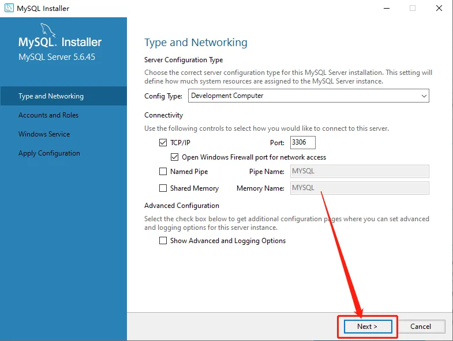The width and height of the screenshot is (453, 341).
Task: Check Show Advanced and Logging Options
Action: 163,240
